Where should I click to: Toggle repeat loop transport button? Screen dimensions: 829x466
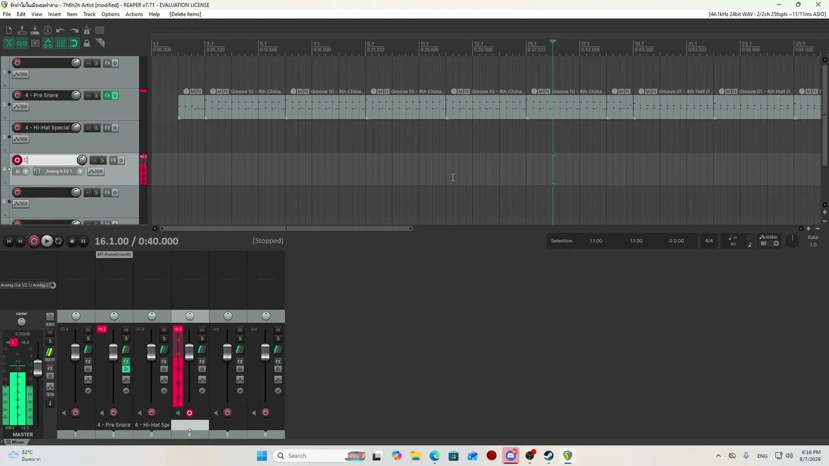(x=58, y=241)
